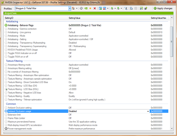Click the greyed bit value editor icon

point(136,8)
